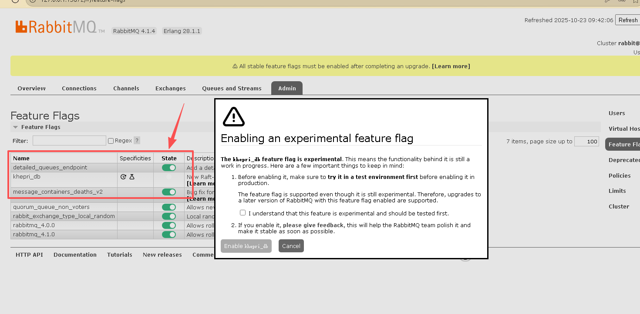Toggle detailed_queues_endpoint state switch
The width and height of the screenshot is (640, 314).
[169, 168]
